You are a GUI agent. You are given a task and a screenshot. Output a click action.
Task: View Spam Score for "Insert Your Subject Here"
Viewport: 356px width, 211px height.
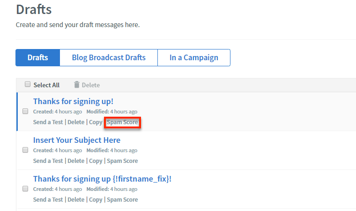123,161
